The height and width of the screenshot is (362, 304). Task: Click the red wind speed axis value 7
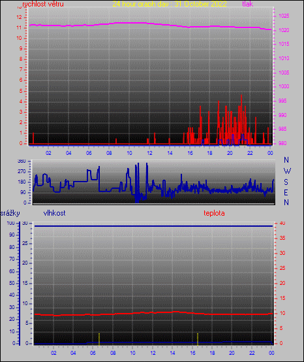click(x=21, y=69)
